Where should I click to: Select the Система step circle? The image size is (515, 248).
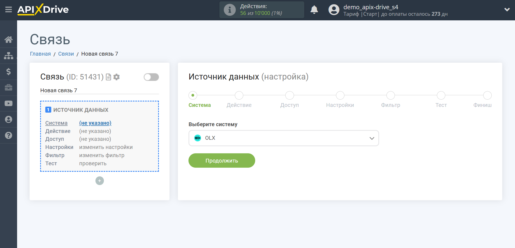tap(193, 95)
